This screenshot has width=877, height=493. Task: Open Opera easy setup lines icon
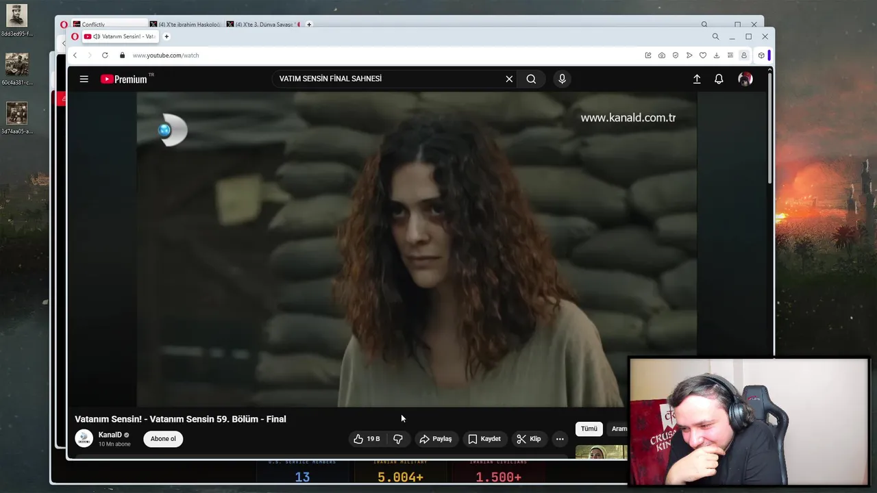[730, 55]
